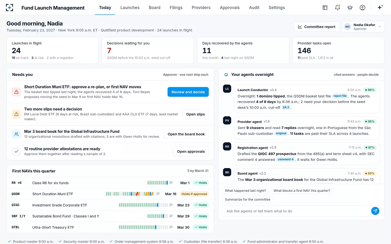Viewport: 391px width, 244px height.
Task: Click the people icon beside Mar 3 board book
Action: coord(16,134)
